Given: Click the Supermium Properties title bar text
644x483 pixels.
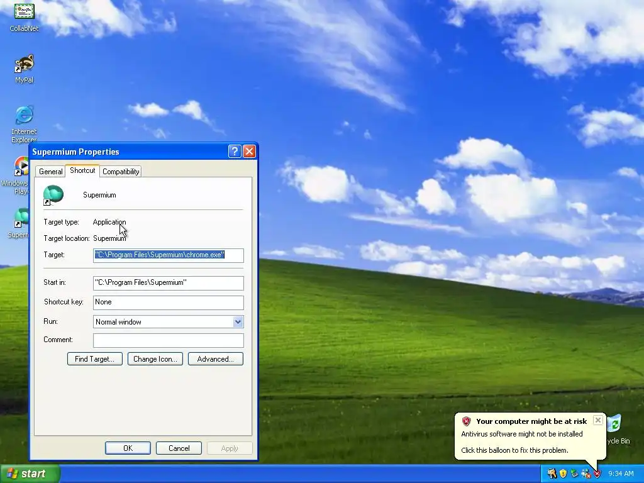Looking at the screenshot, I should point(75,152).
